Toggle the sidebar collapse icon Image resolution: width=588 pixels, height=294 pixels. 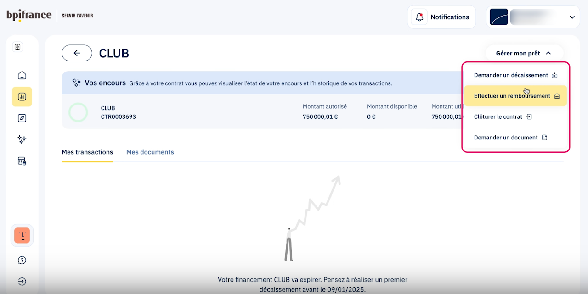tap(17, 47)
